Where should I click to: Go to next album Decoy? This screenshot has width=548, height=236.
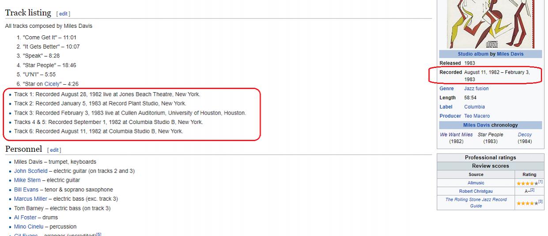coord(525,135)
